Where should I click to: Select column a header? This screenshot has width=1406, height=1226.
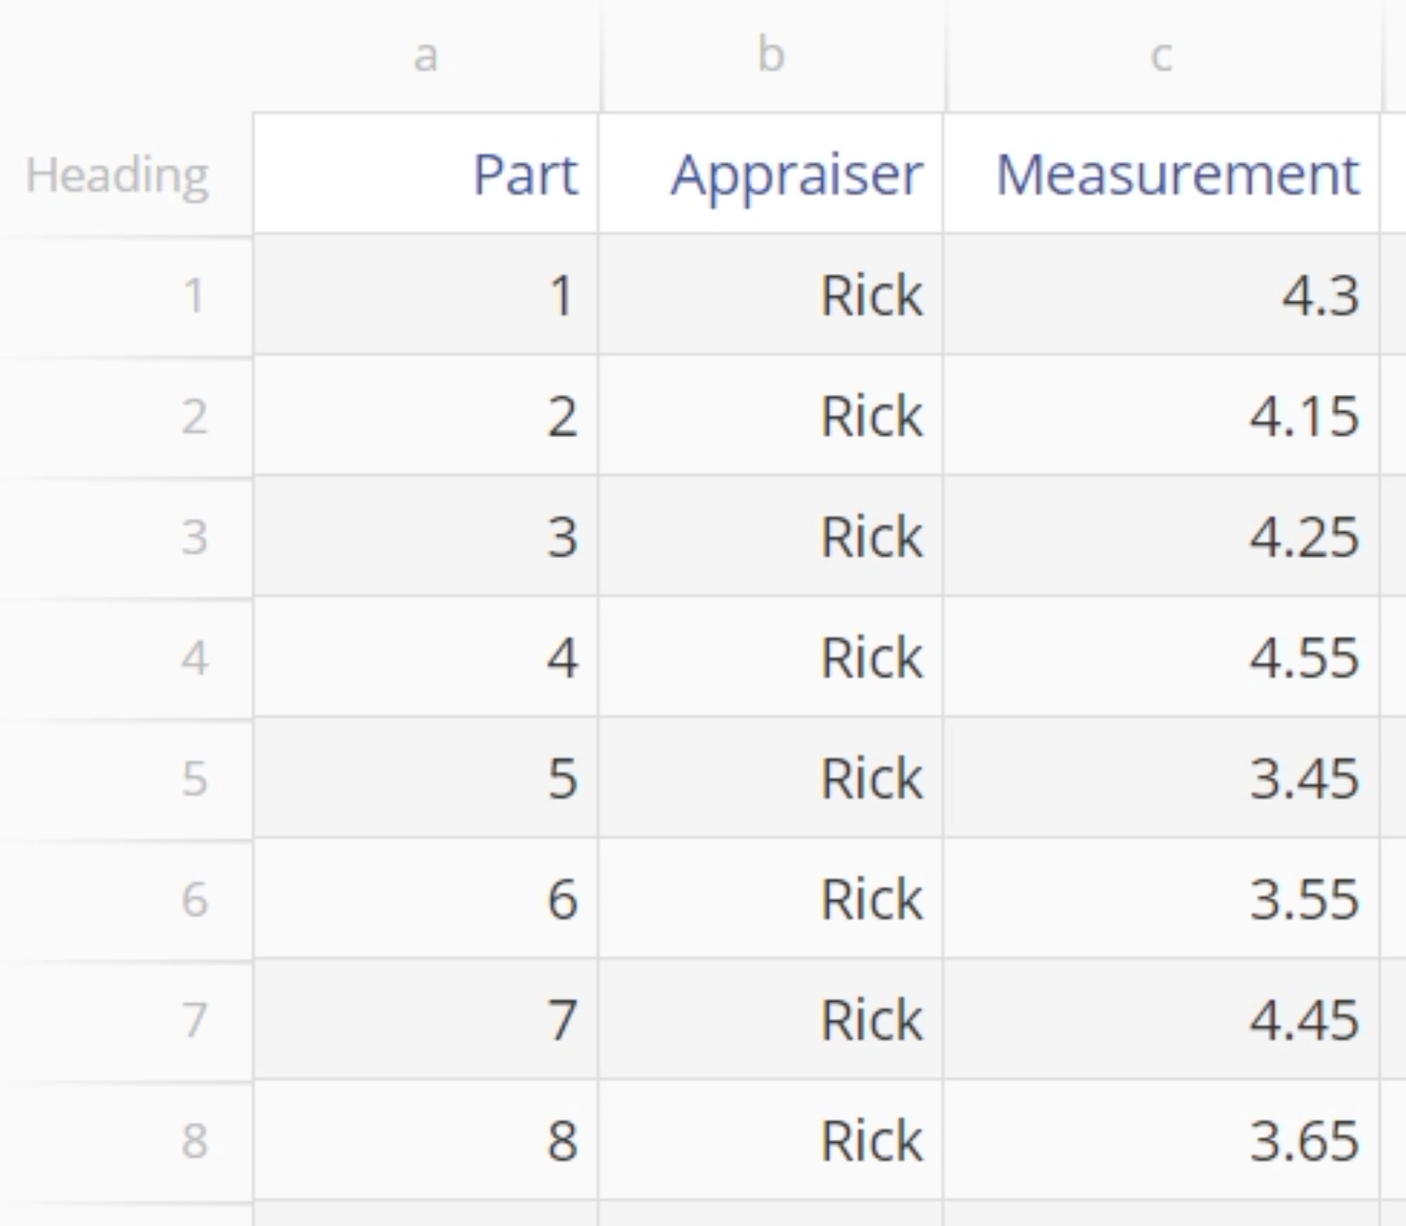click(x=426, y=56)
